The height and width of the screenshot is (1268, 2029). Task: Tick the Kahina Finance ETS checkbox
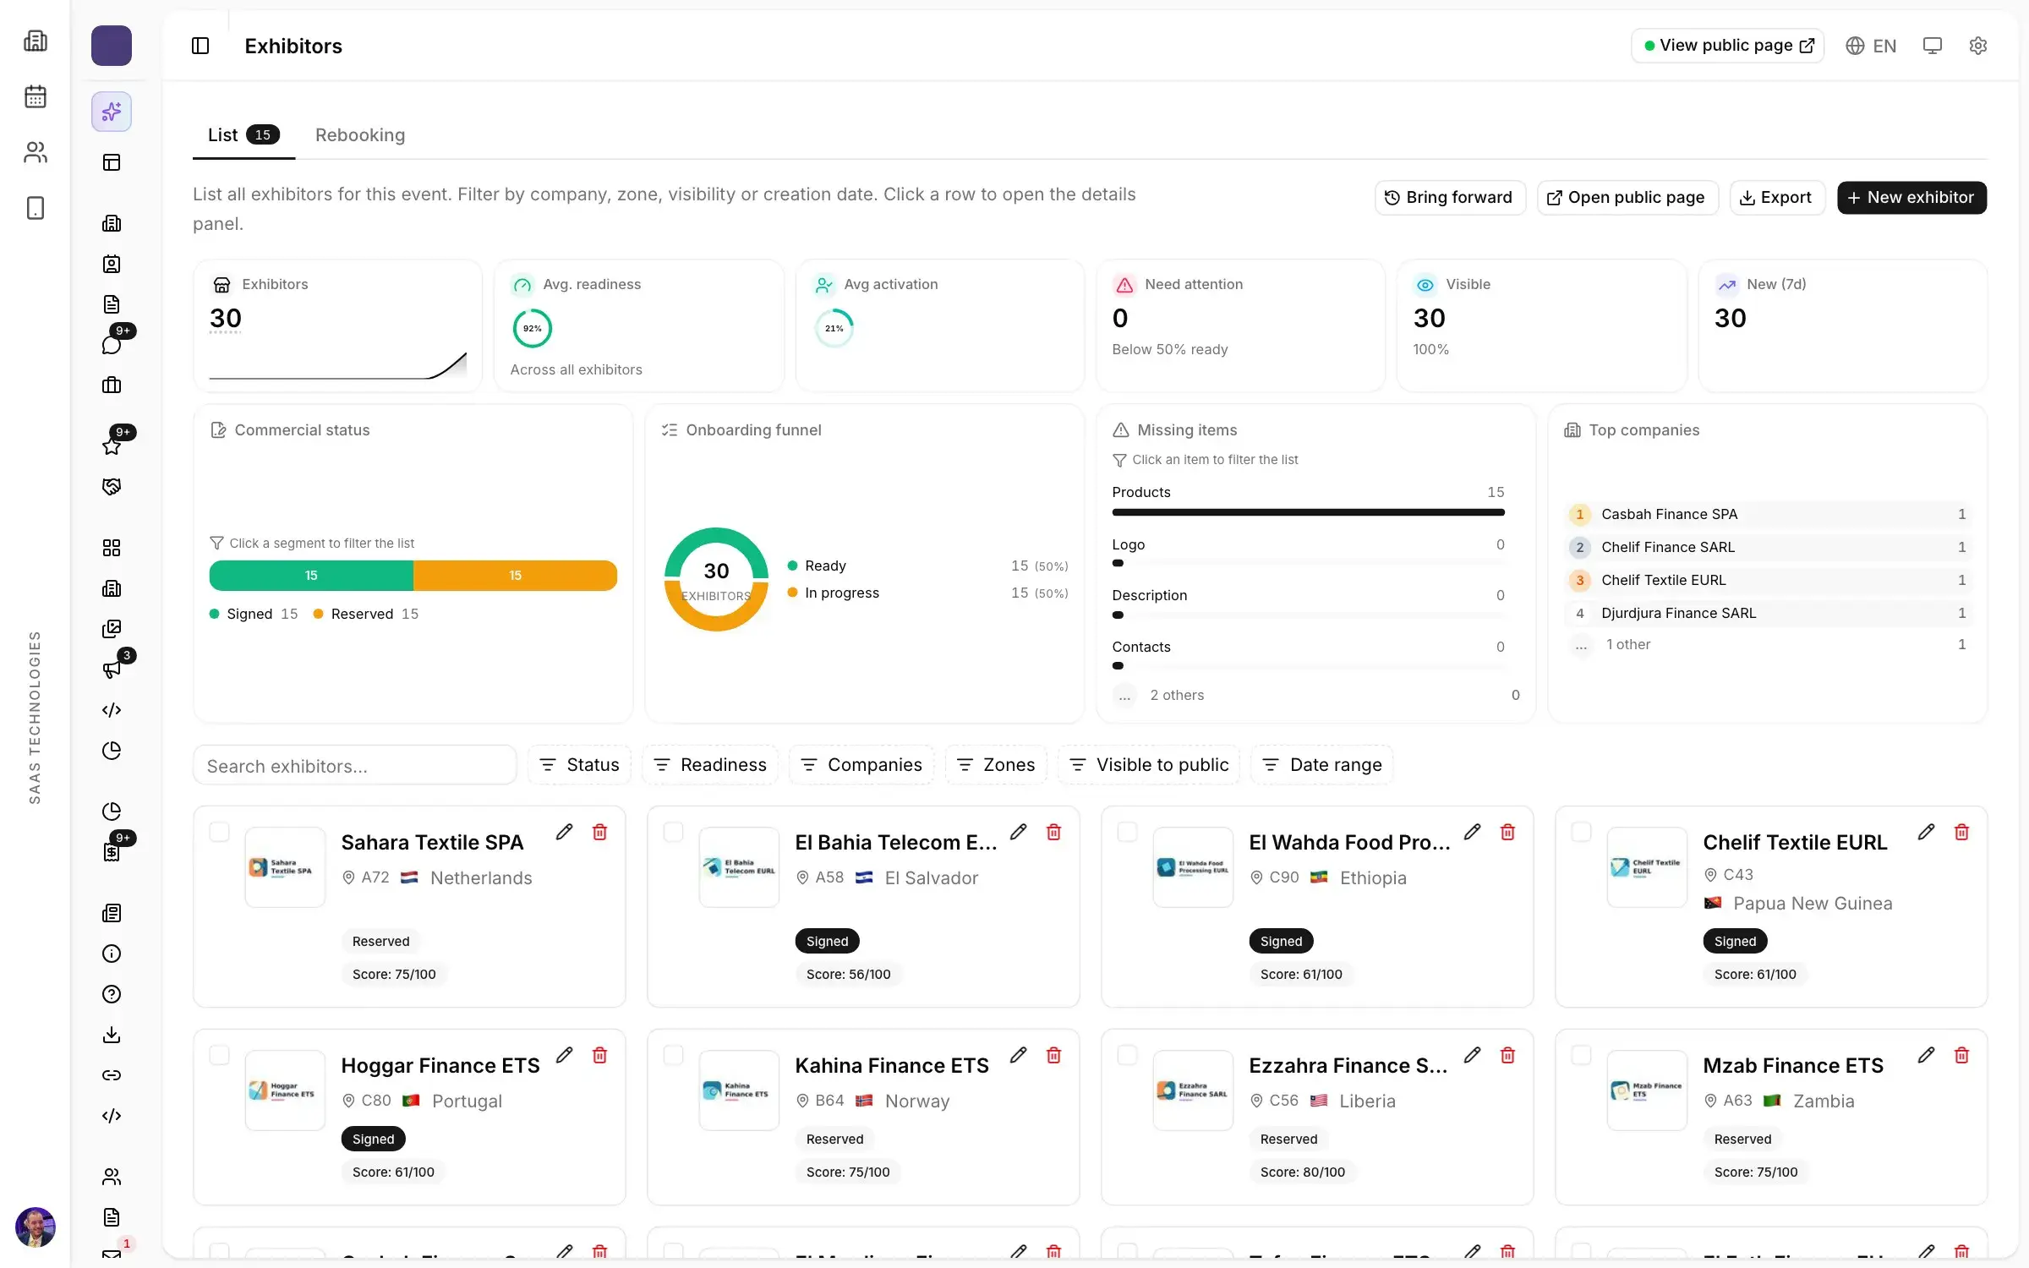[673, 1055]
